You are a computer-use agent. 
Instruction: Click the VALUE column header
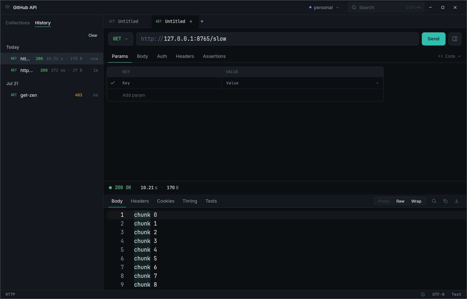[x=232, y=72]
